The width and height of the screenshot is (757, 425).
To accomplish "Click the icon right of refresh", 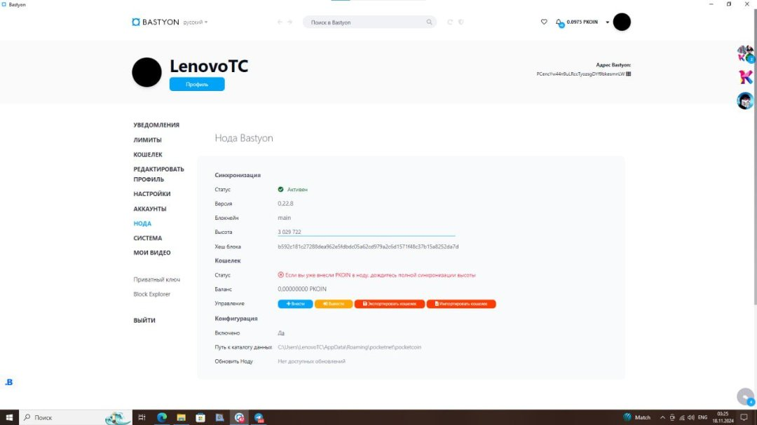I will [x=461, y=22].
